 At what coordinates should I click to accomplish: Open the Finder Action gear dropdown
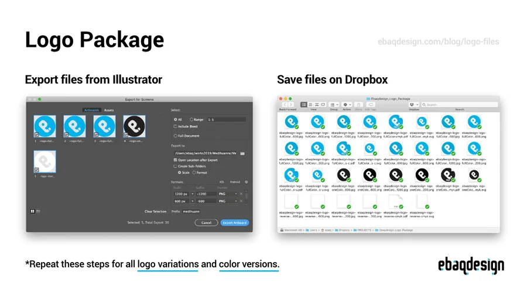(347, 105)
